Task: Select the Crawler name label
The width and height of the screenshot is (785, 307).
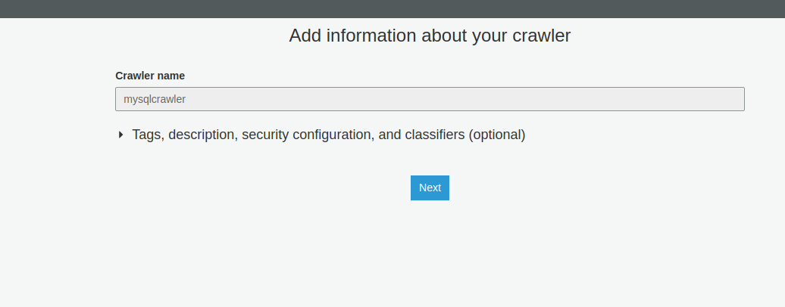Action: tap(150, 76)
